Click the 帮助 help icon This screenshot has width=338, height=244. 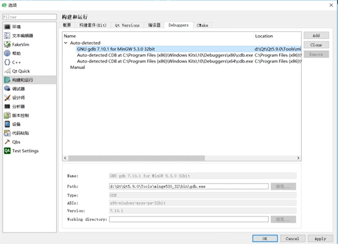pos(7,54)
